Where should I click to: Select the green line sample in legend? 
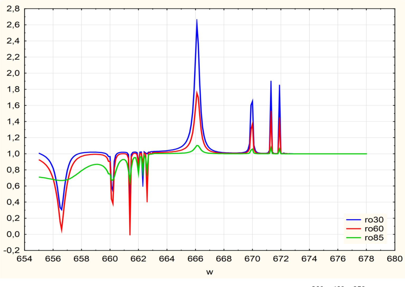click(x=353, y=238)
